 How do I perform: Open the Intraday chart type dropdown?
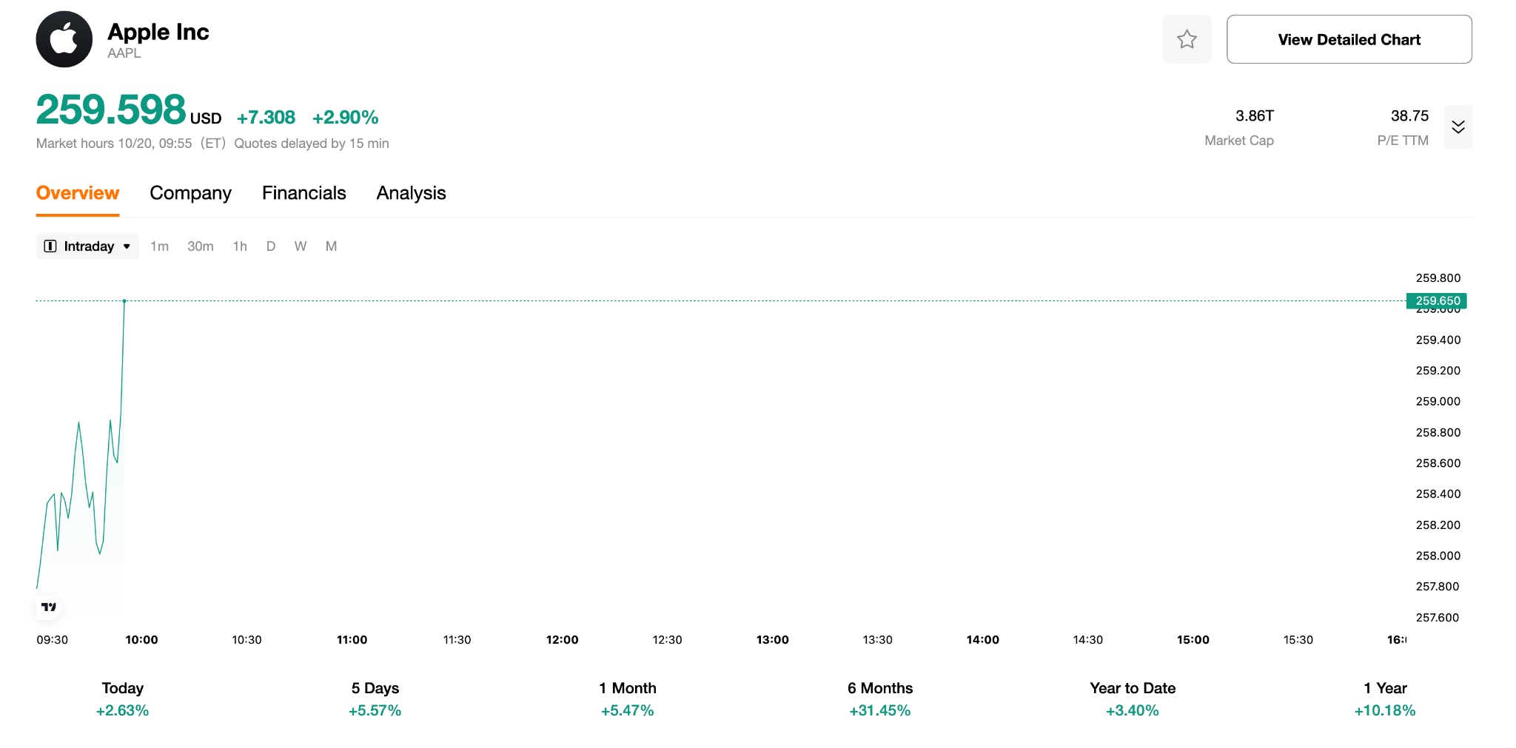[x=87, y=246]
